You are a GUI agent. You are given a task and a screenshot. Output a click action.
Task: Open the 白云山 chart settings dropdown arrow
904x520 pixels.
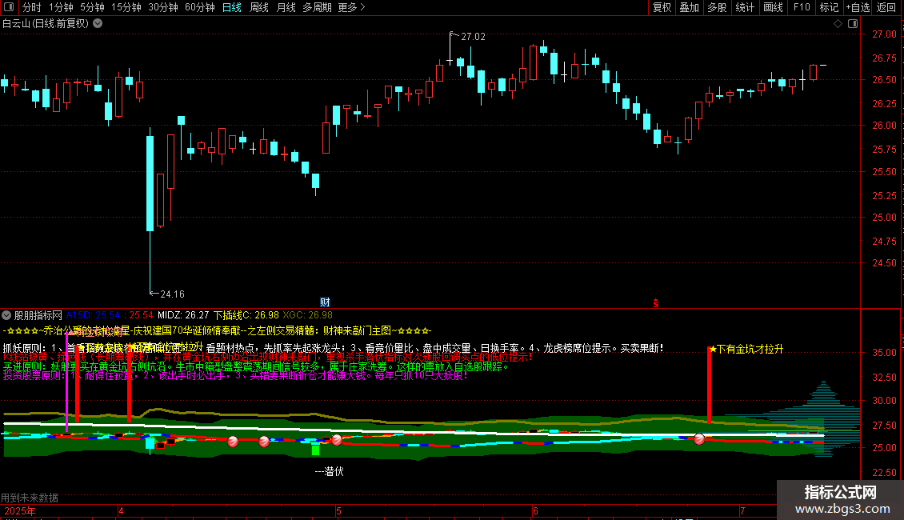(x=98, y=23)
